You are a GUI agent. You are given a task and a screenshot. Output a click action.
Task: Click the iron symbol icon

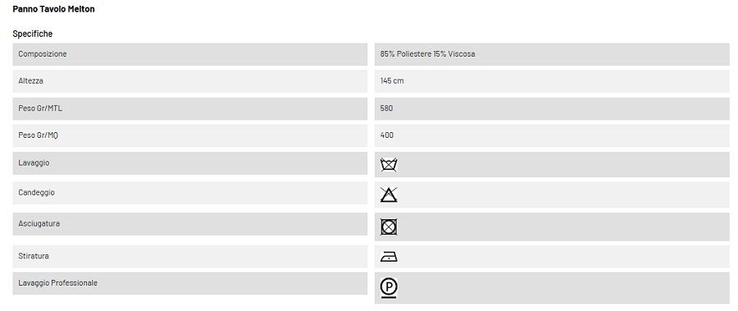pos(389,257)
